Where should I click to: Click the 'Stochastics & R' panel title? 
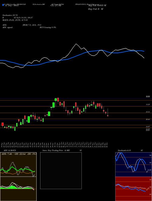124,150
